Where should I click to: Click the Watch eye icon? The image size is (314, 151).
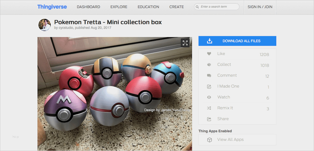pos(209,97)
